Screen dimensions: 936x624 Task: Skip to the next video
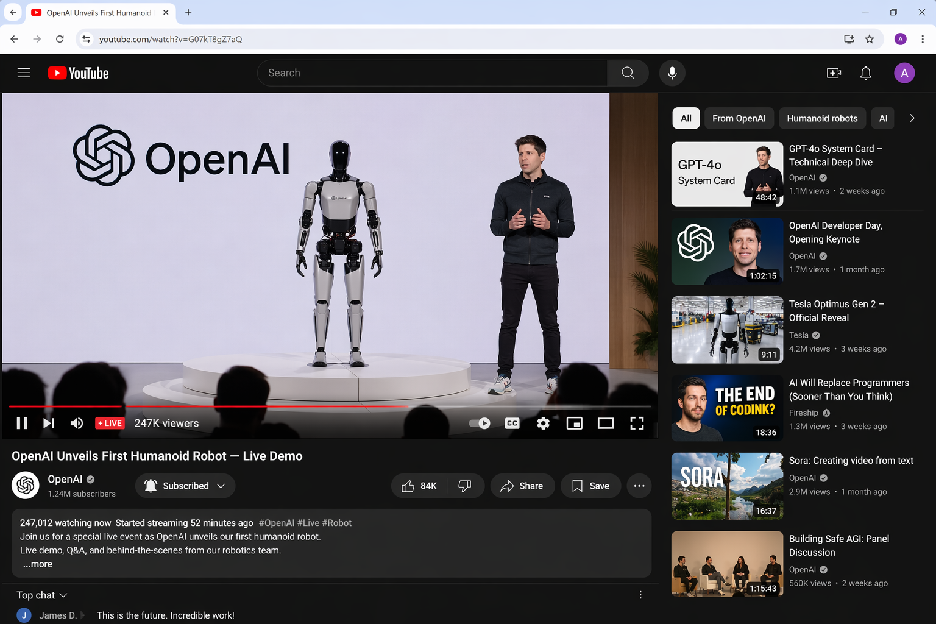click(x=49, y=423)
